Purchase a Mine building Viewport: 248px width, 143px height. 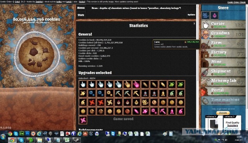223,63
